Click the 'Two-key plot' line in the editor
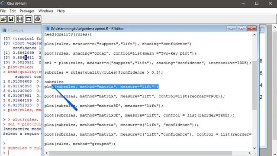Image resolution: width=277 pixels, height=156 pixels. click(120, 53)
